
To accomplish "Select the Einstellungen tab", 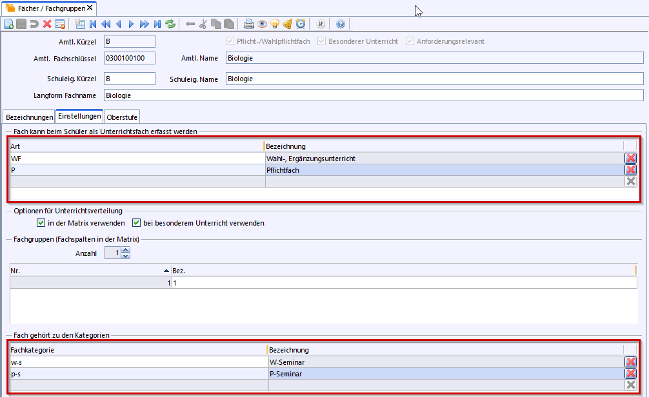I will coord(79,116).
